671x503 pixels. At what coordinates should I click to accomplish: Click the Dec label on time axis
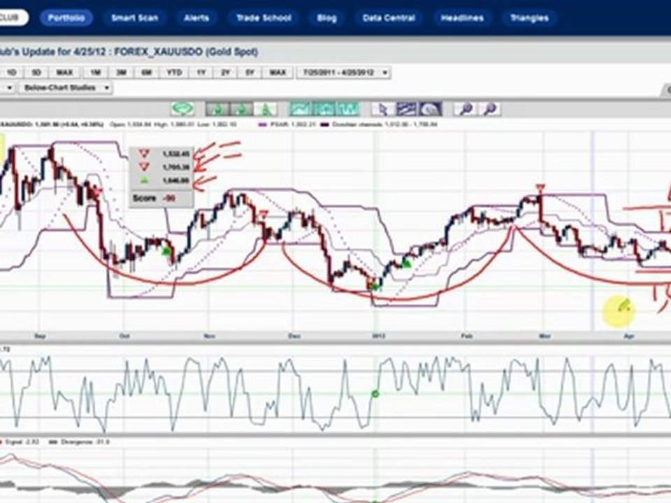(x=294, y=336)
